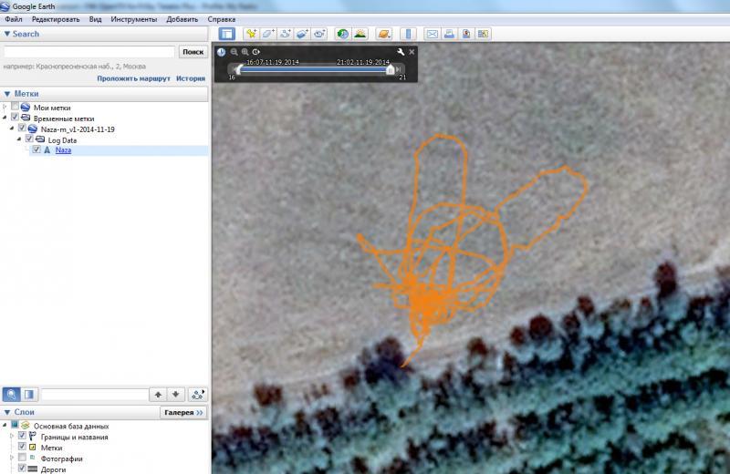Uncheck the Naza track checkbox
The image size is (730, 474).
pyautogui.click(x=36, y=150)
